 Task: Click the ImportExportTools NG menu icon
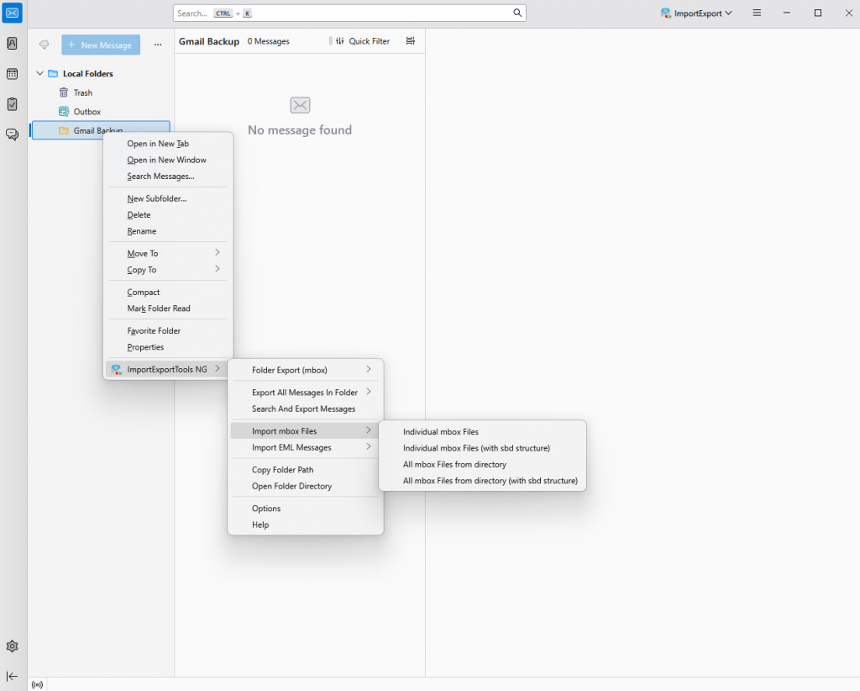click(116, 369)
